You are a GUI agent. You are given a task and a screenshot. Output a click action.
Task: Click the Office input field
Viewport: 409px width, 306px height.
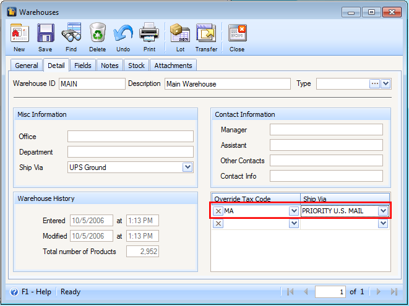(131, 137)
